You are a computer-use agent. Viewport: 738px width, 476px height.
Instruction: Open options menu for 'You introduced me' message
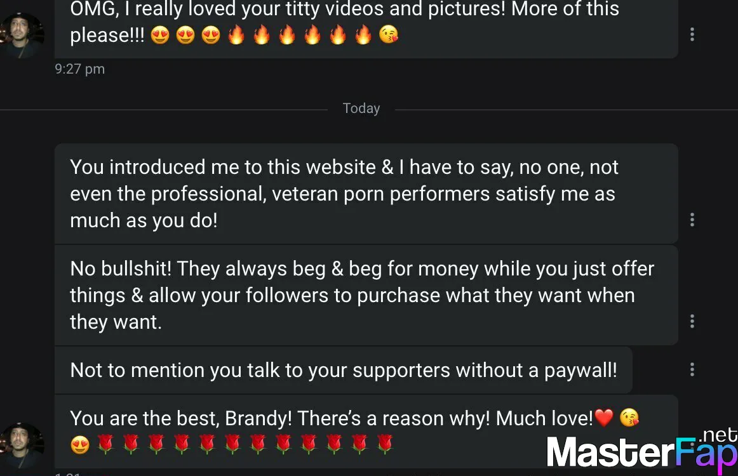[692, 220]
